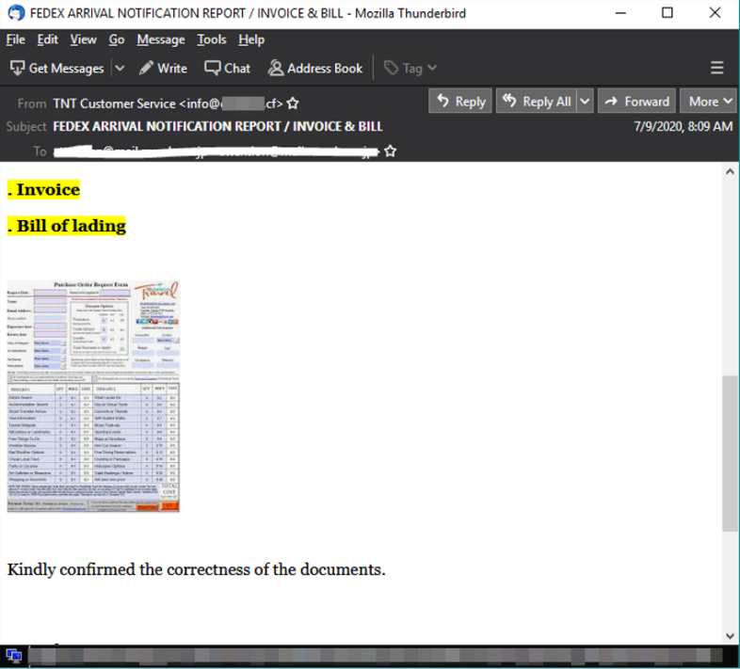This screenshot has width=740, height=669.
Task: Click the Reply All button
Action: [537, 102]
